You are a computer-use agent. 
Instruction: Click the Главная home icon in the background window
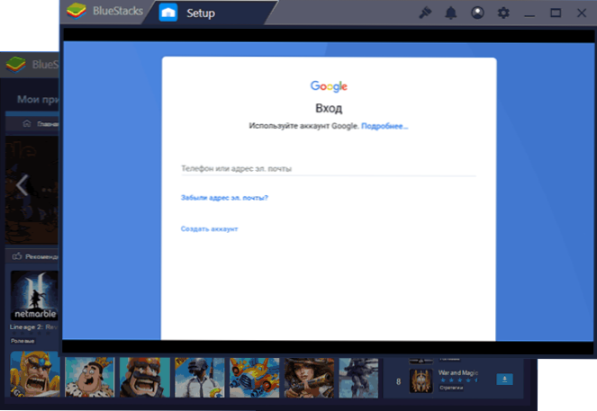27,123
